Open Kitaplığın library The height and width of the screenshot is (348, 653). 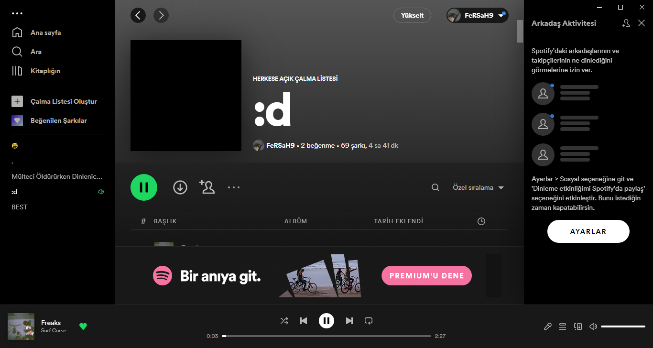click(x=36, y=71)
